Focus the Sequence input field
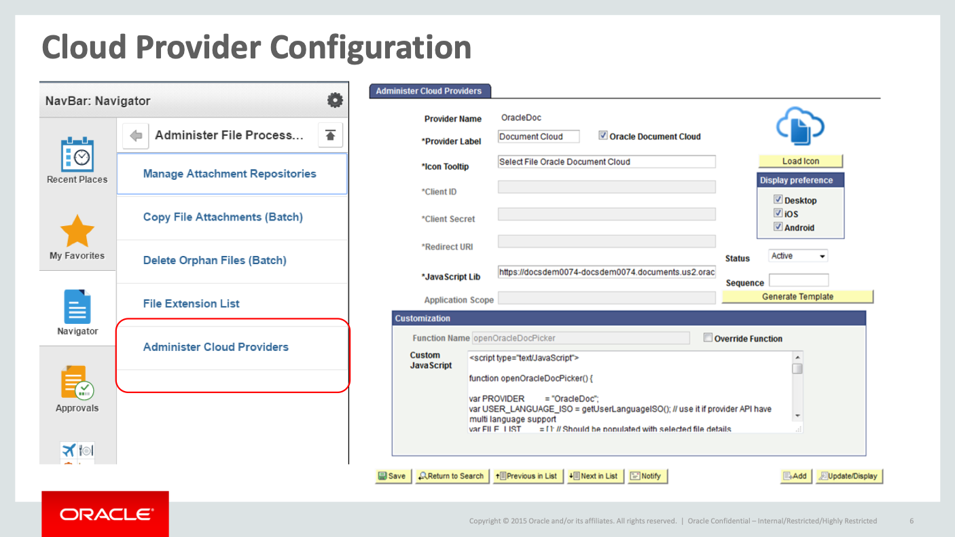Screen dimensions: 955x537 point(799,280)
